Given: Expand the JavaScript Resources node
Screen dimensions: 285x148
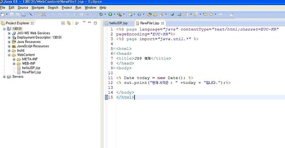Looking at the screenshot, I should tap(9, 46).
